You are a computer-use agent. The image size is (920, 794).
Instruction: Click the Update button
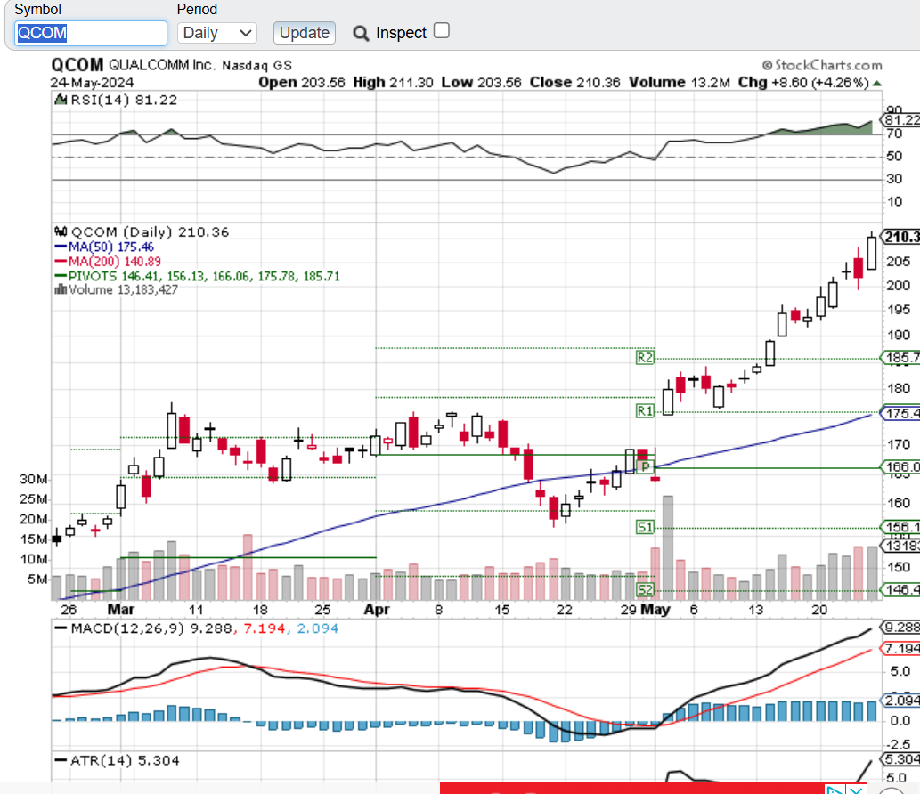(x=304, y=33)
